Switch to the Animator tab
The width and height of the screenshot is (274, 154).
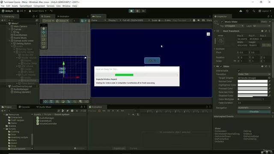pyautogui.click(x=63, y=16)
